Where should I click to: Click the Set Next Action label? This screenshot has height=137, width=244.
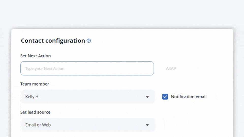pyautogui.click(x=36, y=56)
